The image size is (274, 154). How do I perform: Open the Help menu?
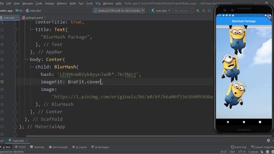coord(119,3)
